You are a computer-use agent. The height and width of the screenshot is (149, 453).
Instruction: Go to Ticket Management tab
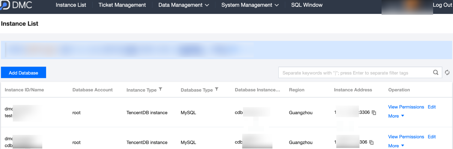point(122,5)
